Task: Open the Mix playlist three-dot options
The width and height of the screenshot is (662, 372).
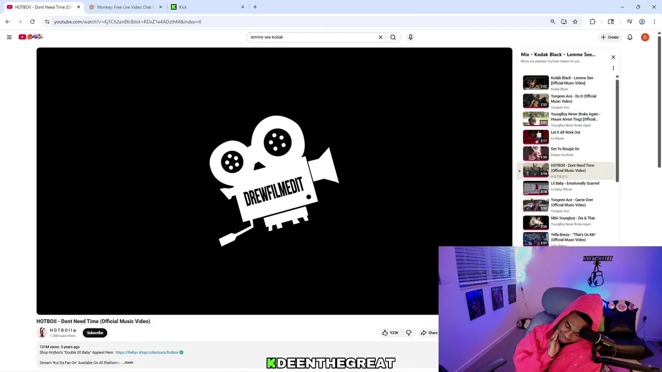Action: 613,68
